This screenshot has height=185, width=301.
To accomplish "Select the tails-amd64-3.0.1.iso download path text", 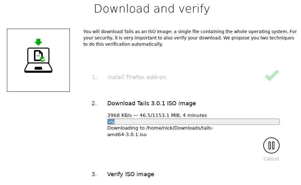I will tap(160, 131).
